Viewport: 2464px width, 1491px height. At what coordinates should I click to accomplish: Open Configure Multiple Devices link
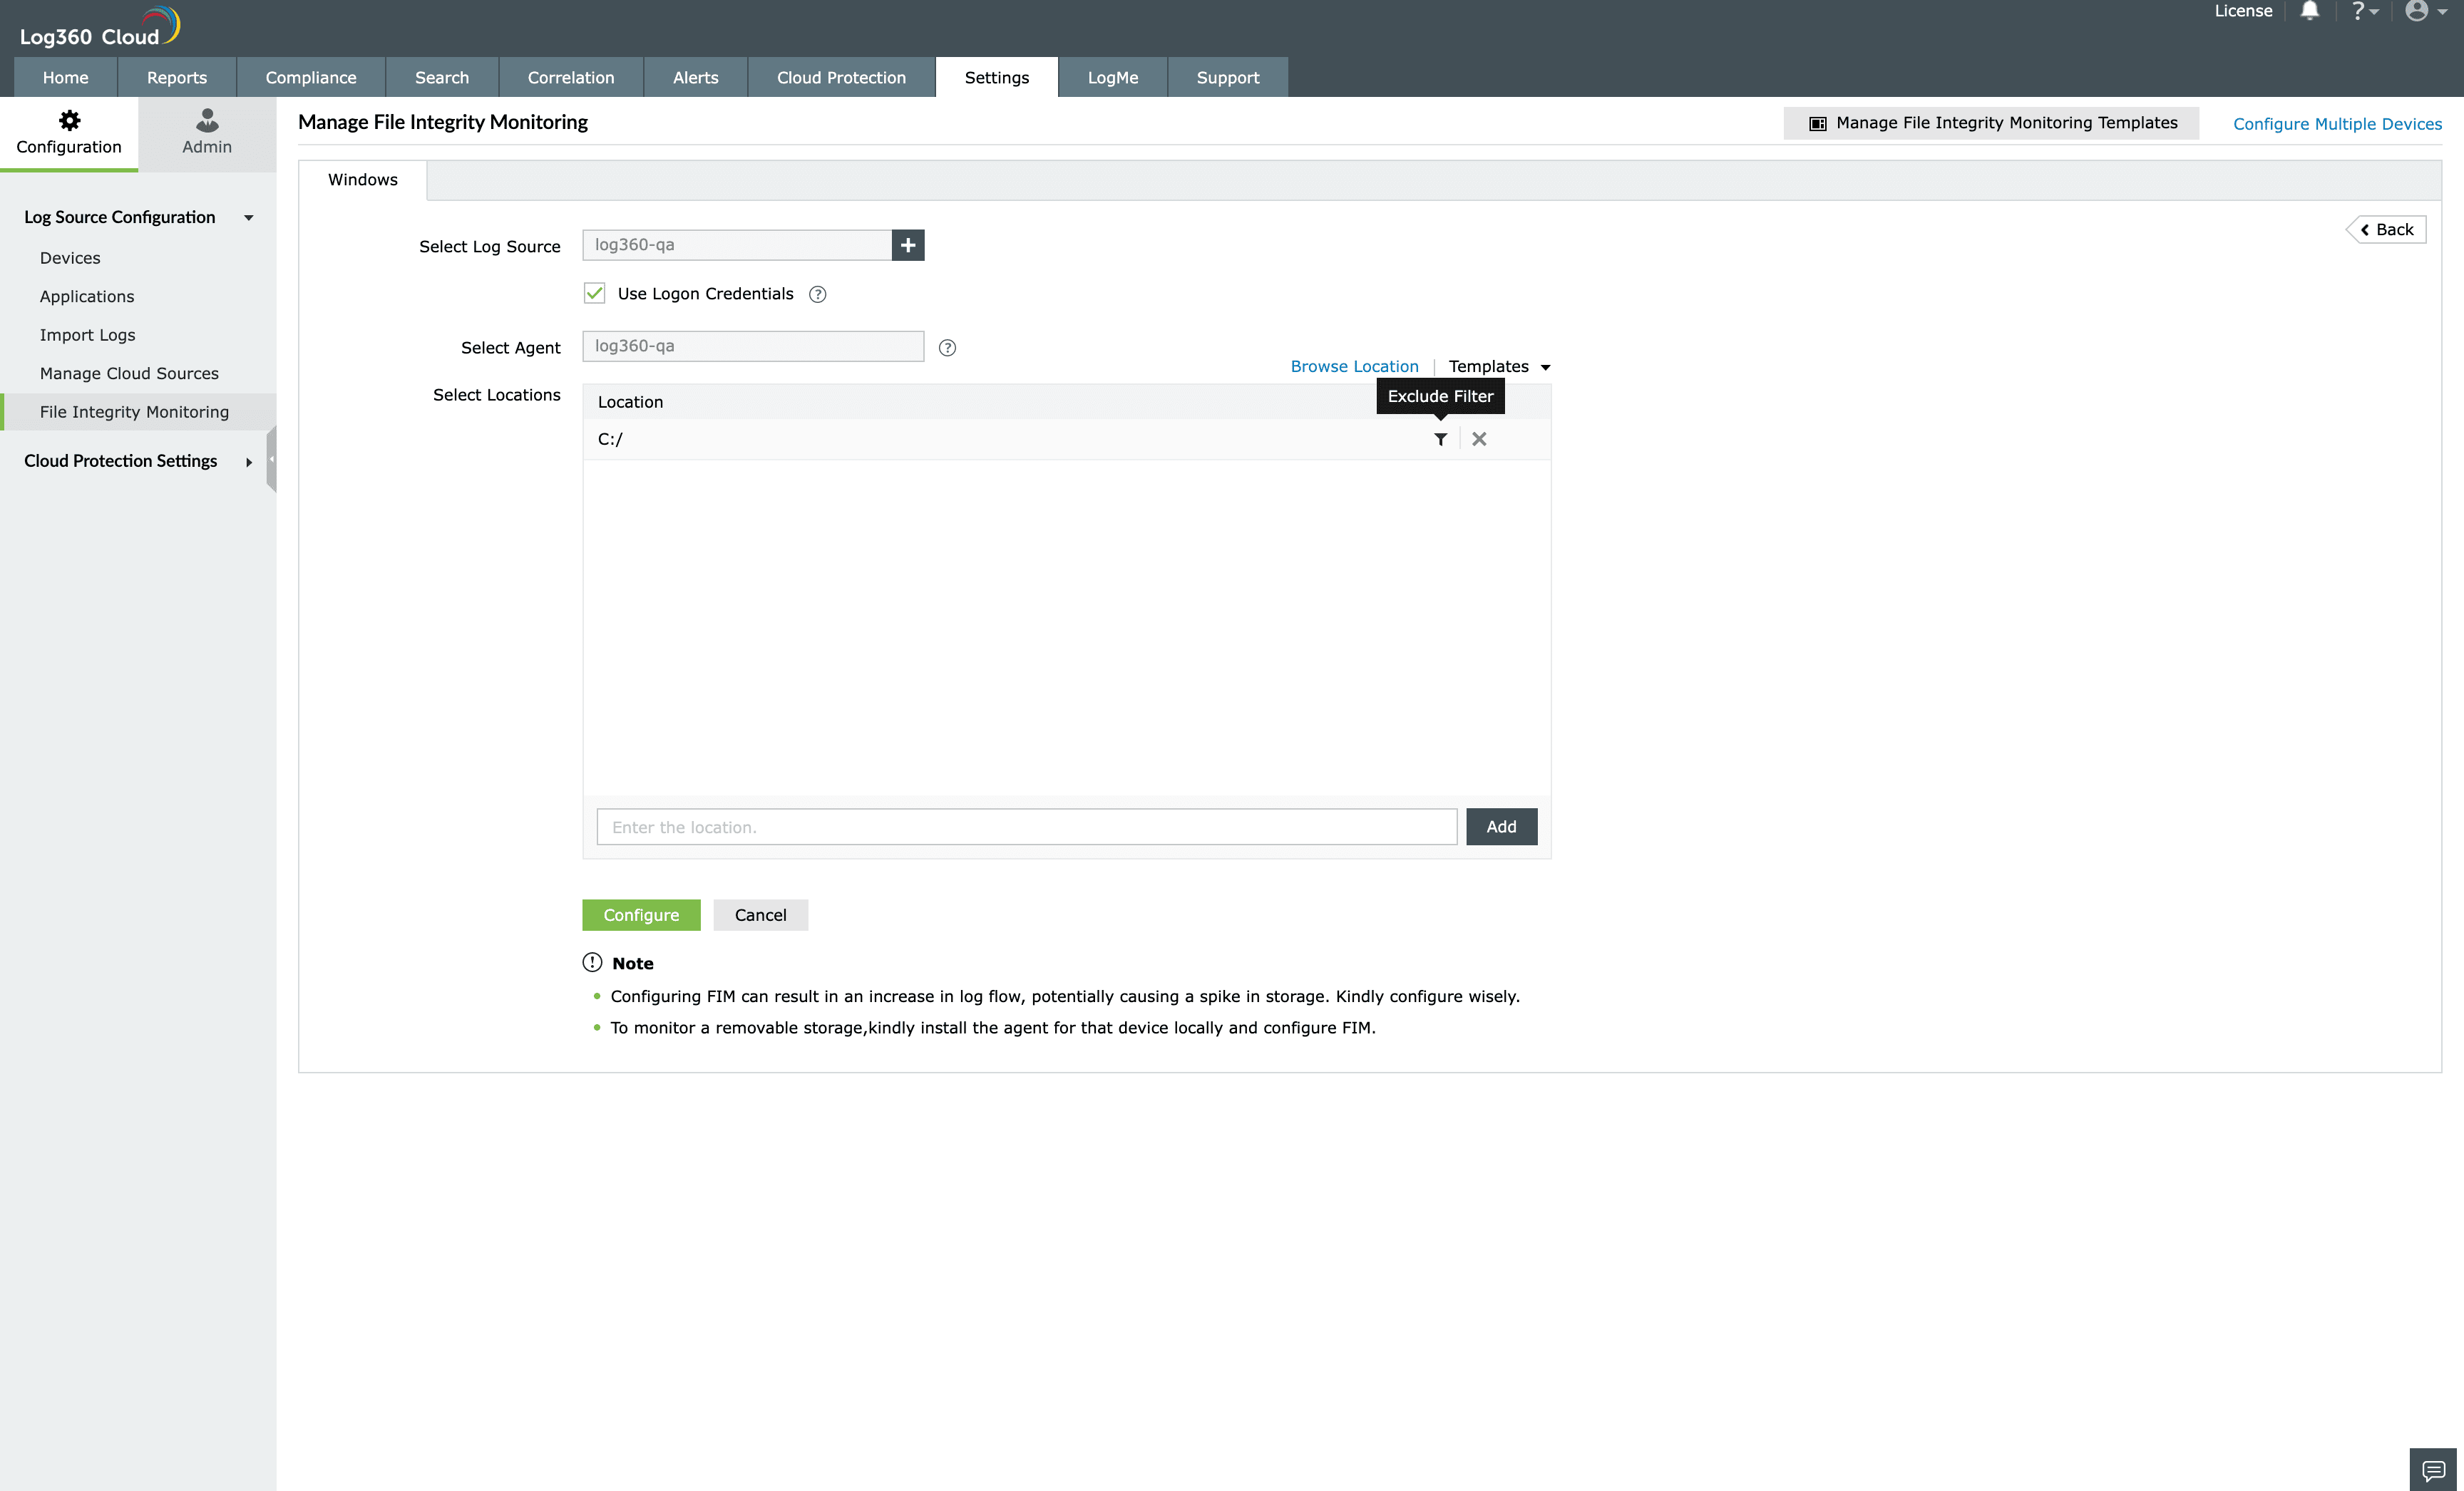tap(2337, 124)
